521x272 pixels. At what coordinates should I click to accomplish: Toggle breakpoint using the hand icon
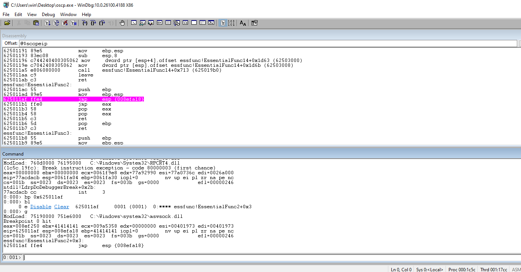click(122, 23)
